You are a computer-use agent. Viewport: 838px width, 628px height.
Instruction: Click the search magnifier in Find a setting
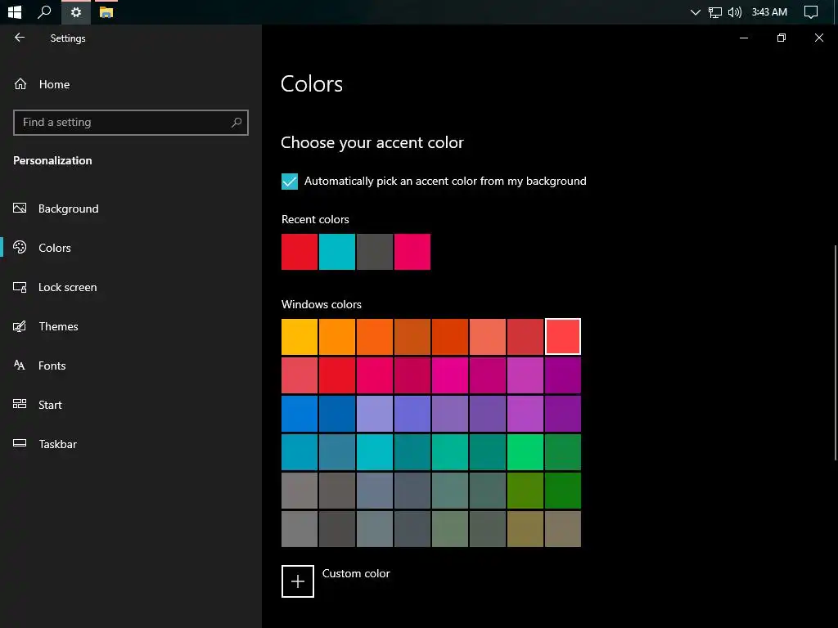237,123
